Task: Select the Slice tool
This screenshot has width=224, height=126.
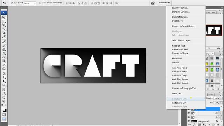Action: (x=4, y=37)
